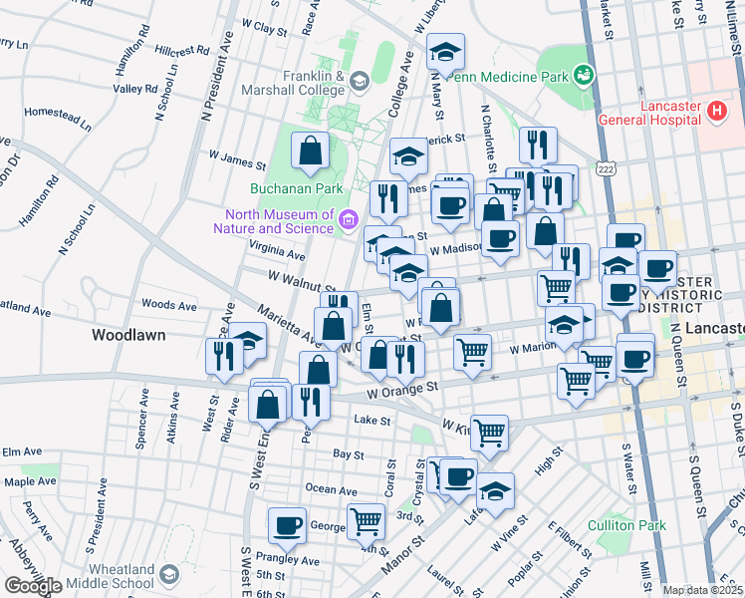Open the school marker next to Frederick St
The image size is (745, 598).
(x=408, y=157)
